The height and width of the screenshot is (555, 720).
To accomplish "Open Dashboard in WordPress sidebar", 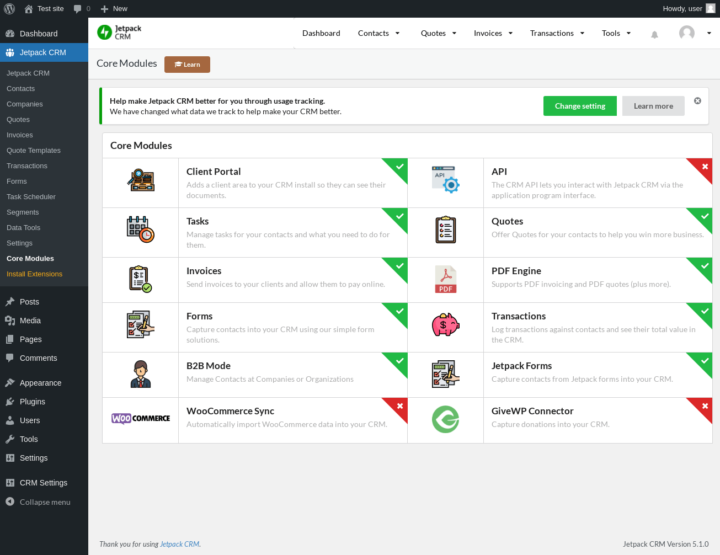I will pos(44,34).
